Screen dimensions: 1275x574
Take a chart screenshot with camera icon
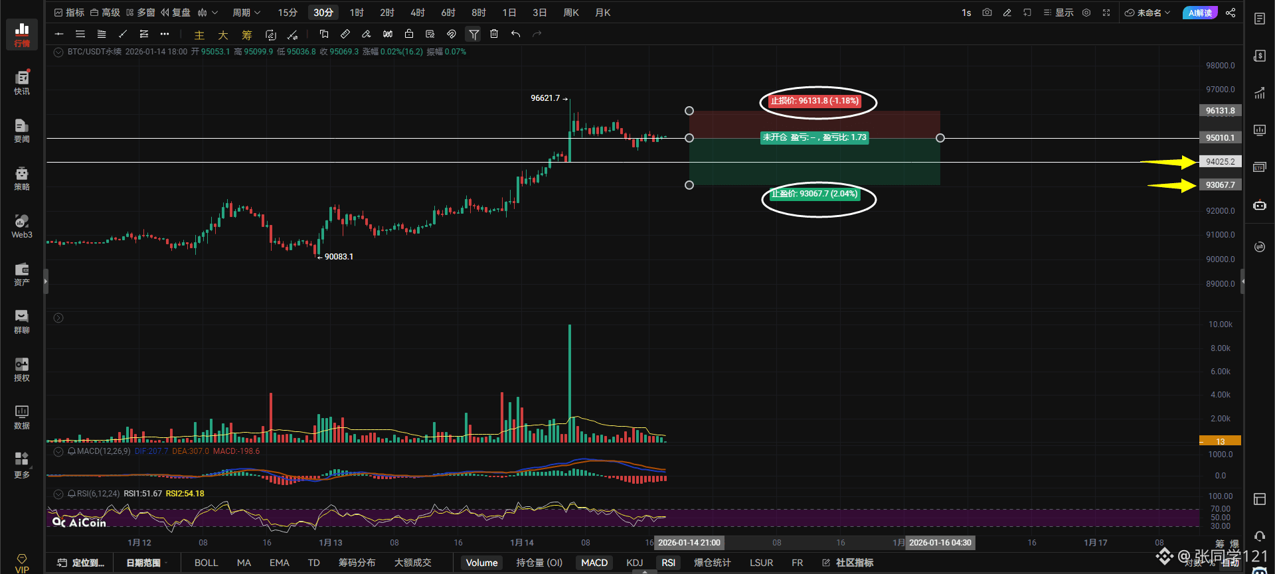[x=987, y=13]
